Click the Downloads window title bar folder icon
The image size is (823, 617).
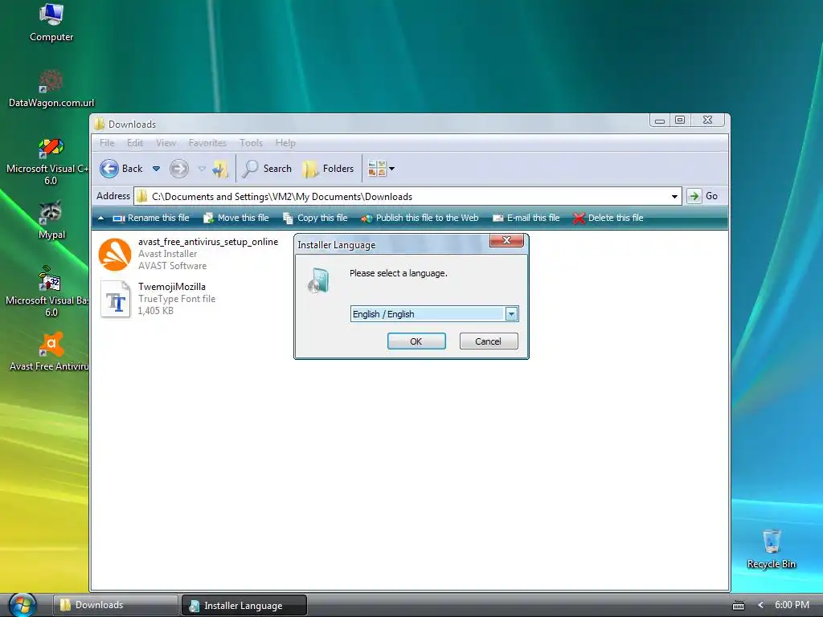coord(99,125)
